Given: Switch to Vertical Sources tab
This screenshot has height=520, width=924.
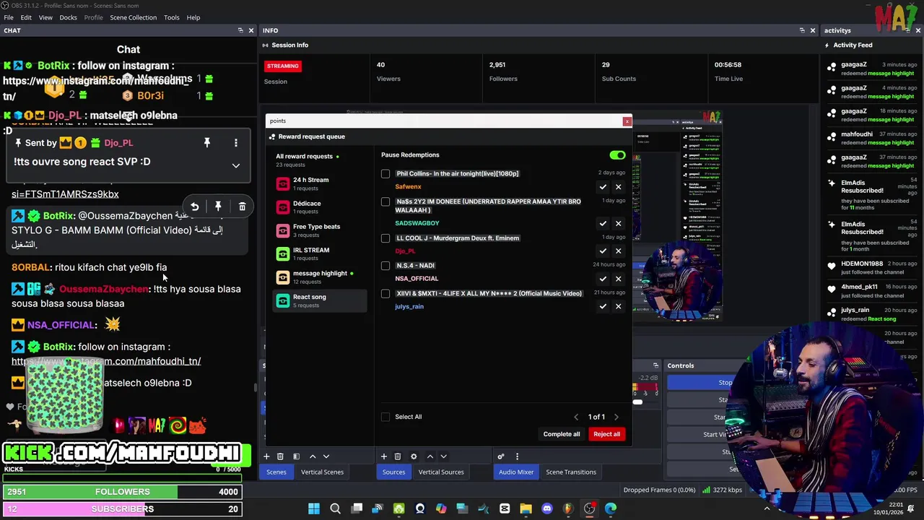Looking at the screenshot, I should click(x=441, y=472).
